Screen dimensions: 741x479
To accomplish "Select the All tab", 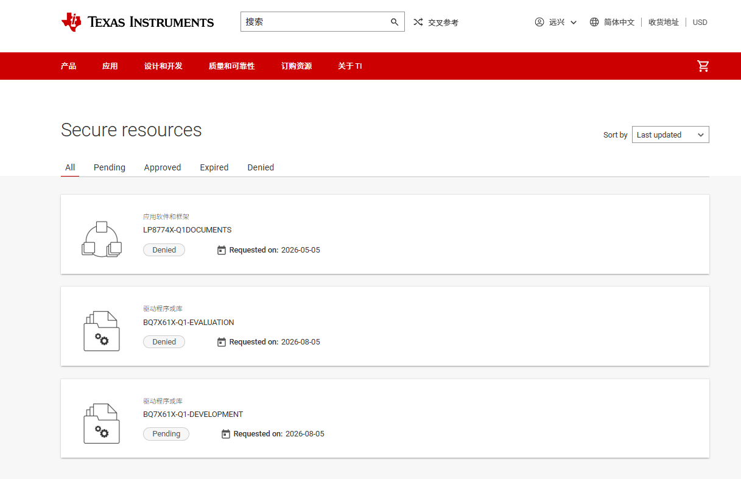I will pos(70,167).
